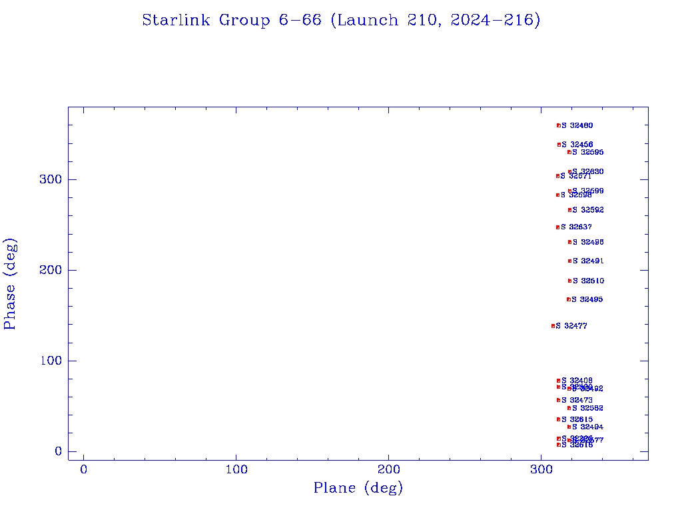Click the red marker for S 32480
The image size is (682, 512).
point(559,125)
